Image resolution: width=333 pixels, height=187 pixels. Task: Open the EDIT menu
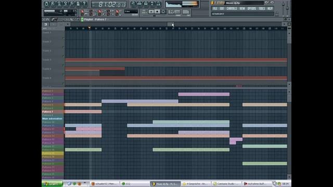[x=222, y=8]
